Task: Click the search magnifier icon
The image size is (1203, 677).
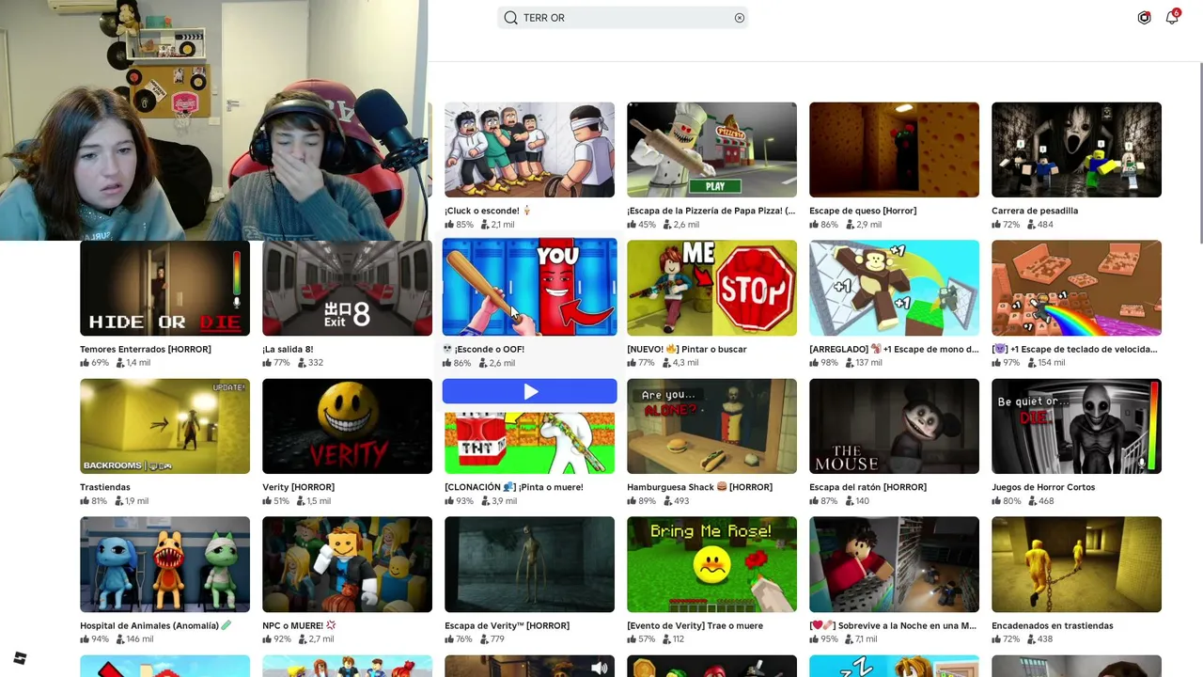Action: pos(510,18)
